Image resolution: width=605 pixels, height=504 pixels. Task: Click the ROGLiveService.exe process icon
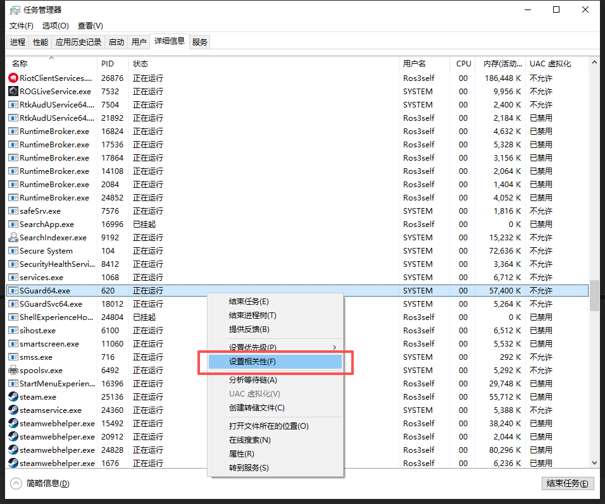(13, 92)
